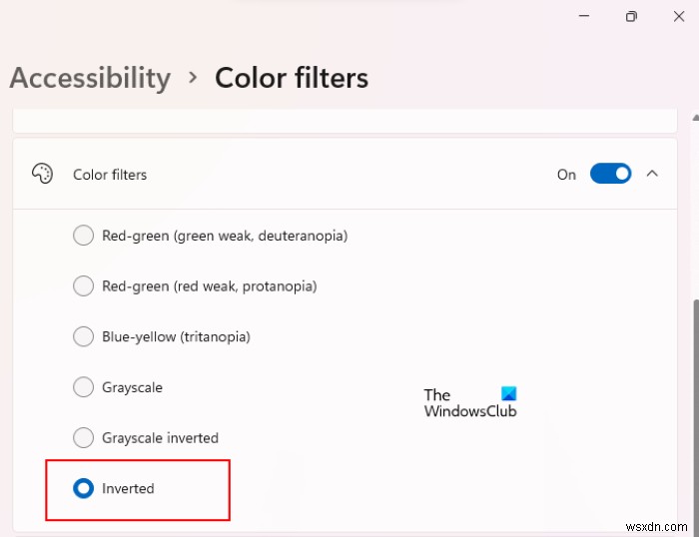This screenshot has width=699, height=537.
Task: Click the Color filters row label
Action: click(x=110, y=175)
